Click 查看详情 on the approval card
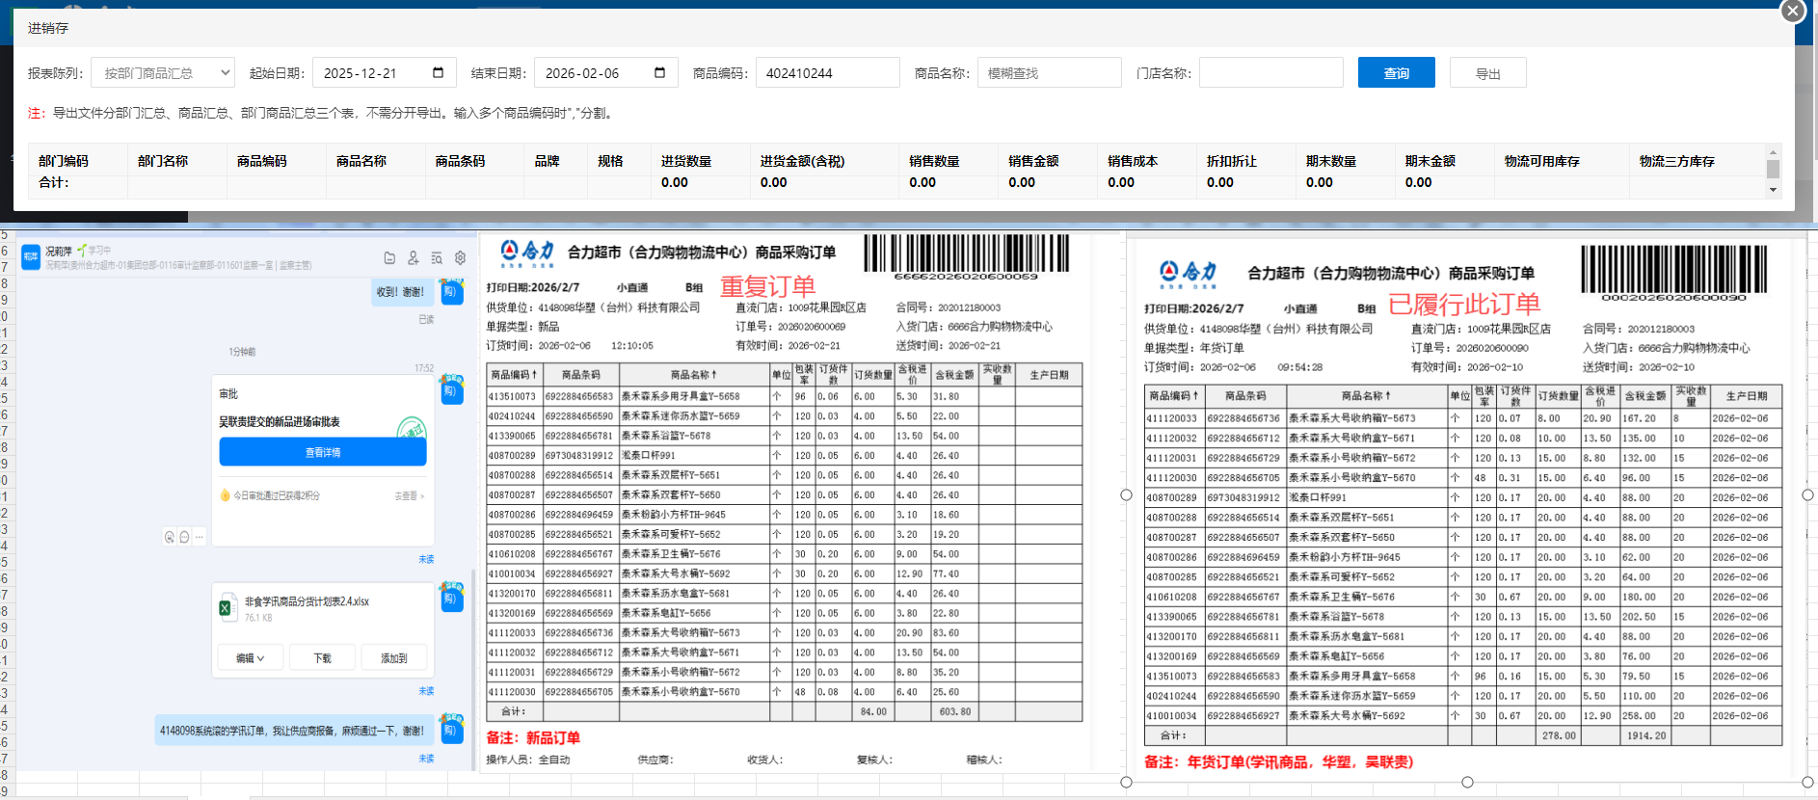The width and height of the screenshot is (1818, 800). coord(322,452)
